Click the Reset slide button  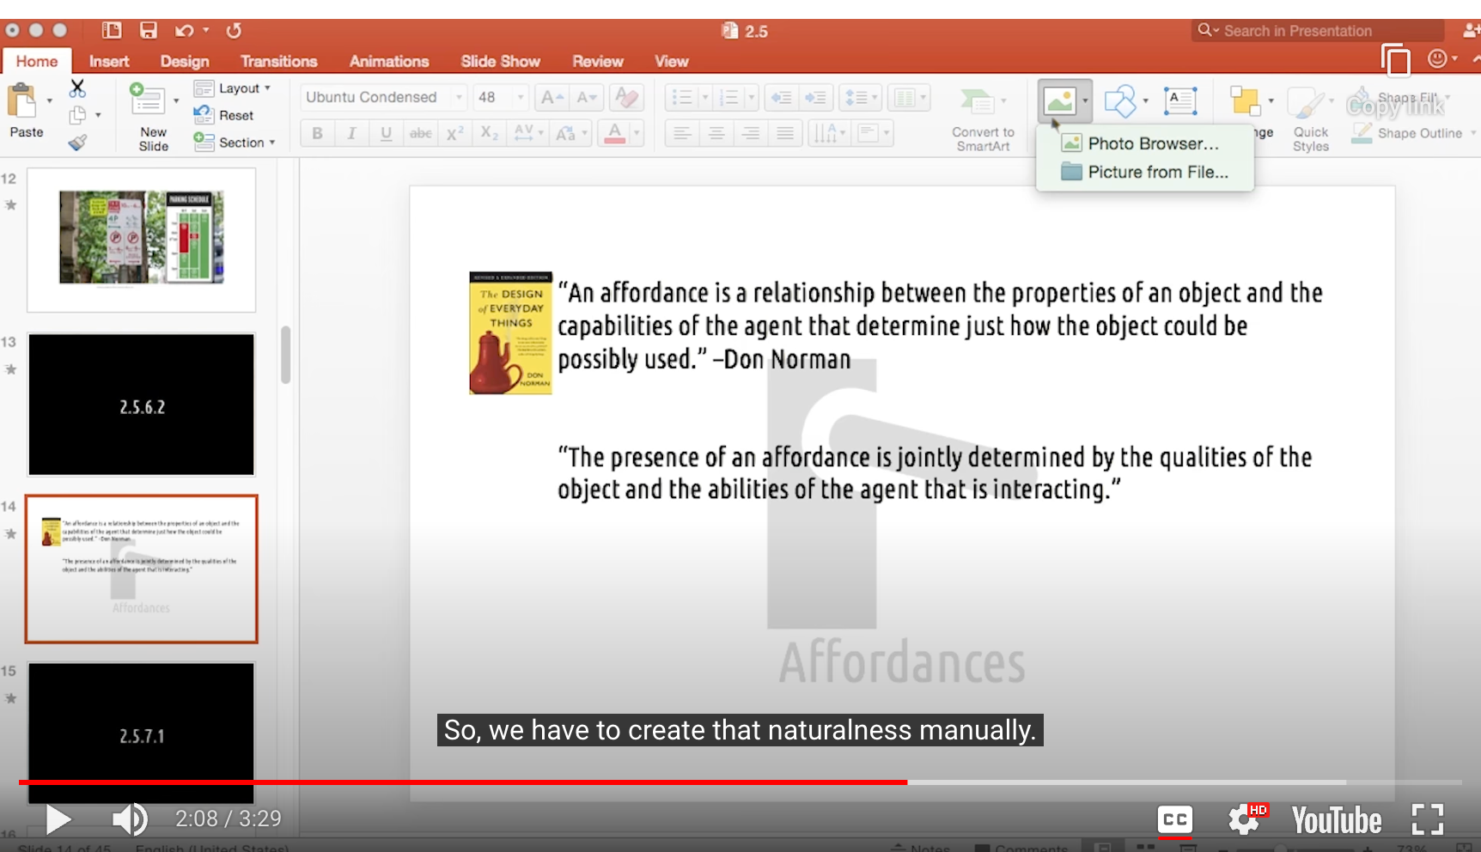tap(223, 115)
